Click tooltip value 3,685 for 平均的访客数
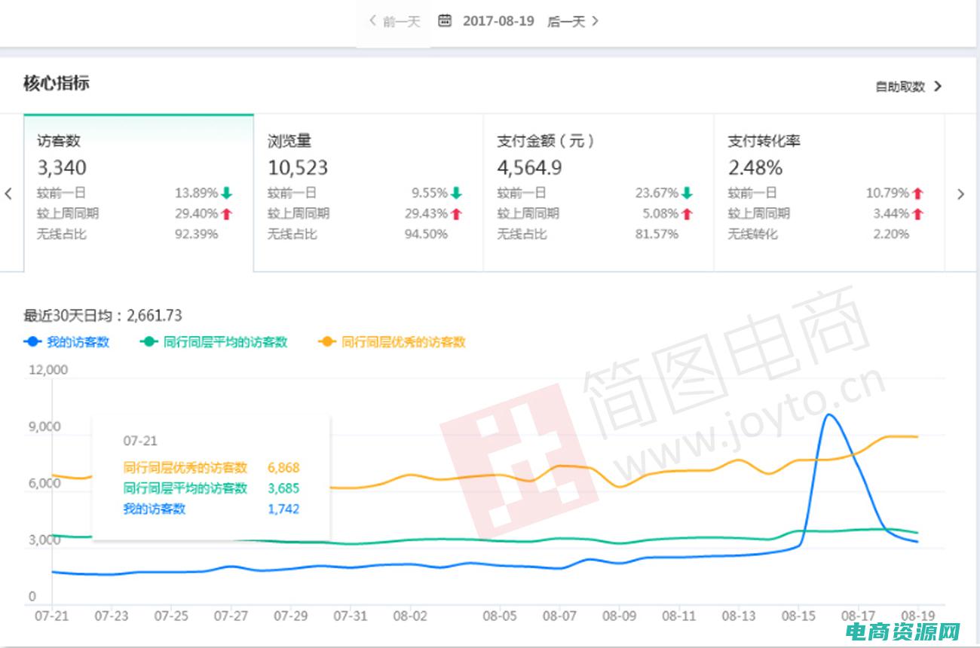Image resolution: width=980 pixels, height=648 pixels. tap(283, 488)
